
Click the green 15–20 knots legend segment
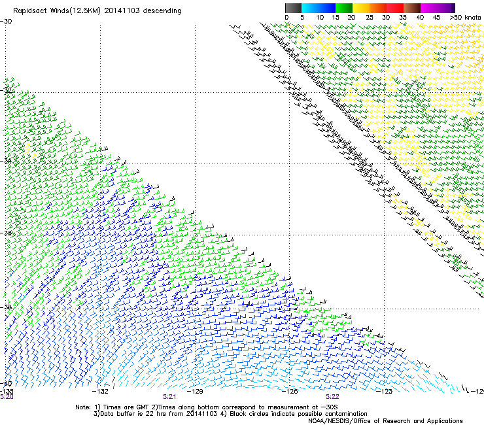tap(344, 8)
